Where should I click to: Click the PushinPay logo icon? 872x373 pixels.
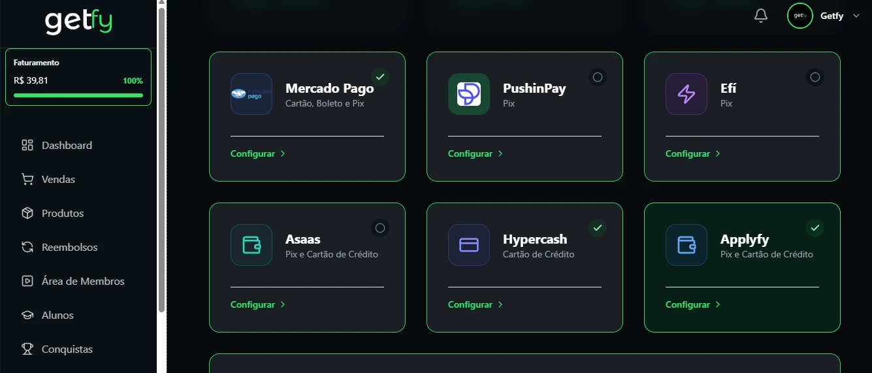(x=469, y=94)
